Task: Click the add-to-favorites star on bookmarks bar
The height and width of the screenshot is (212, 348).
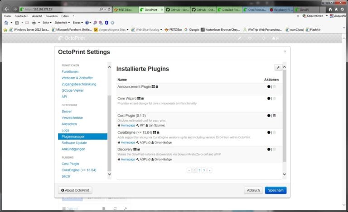Action: 5,30
